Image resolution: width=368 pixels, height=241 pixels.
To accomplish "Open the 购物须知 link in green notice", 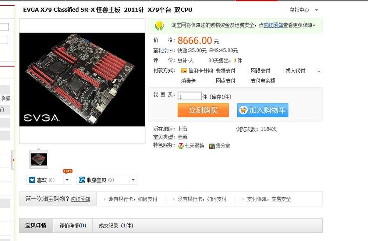I will [273, 25].
